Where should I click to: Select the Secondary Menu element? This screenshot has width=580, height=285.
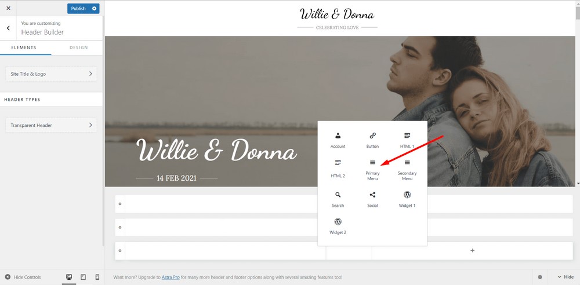coord(407,169)
